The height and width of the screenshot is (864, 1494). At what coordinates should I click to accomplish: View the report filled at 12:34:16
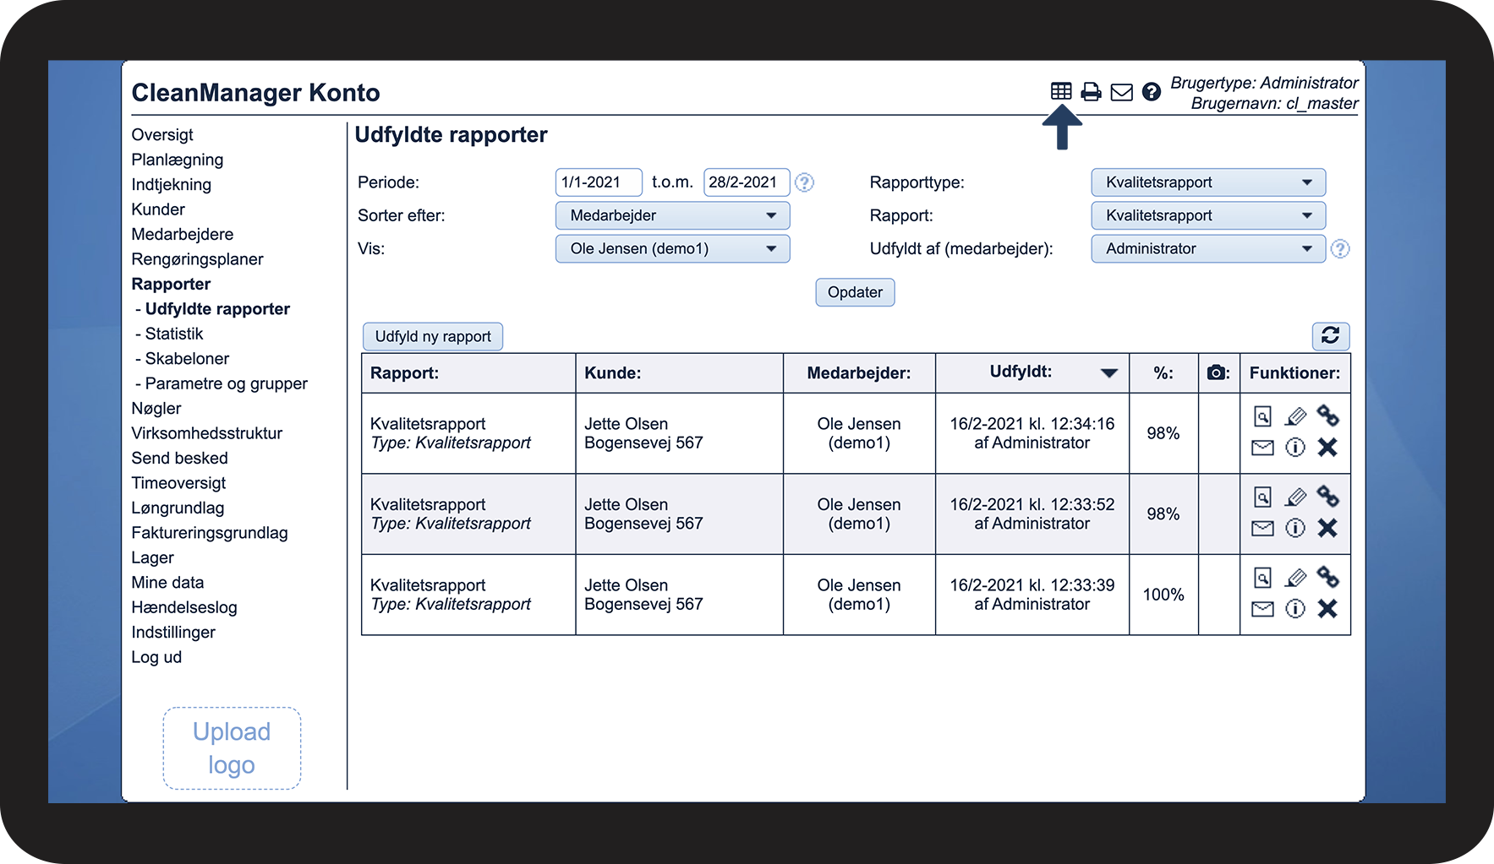coord(1262,416)
